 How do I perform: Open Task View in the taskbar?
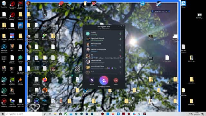[50, 114]
